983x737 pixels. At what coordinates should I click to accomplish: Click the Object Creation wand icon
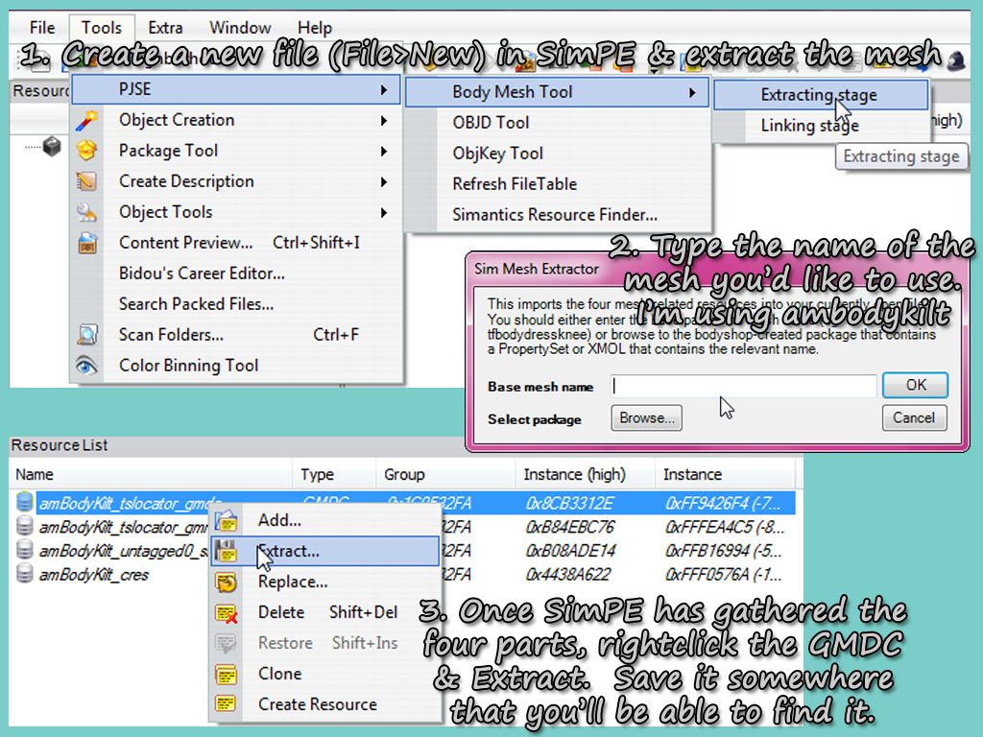click(86, 120)
